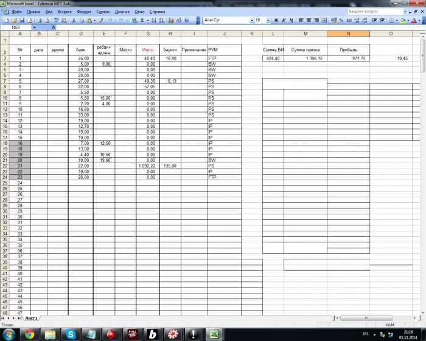426x341 pixels.
Task: Toggle underline formatting (Ч)
Action: [x=292, y=20]
